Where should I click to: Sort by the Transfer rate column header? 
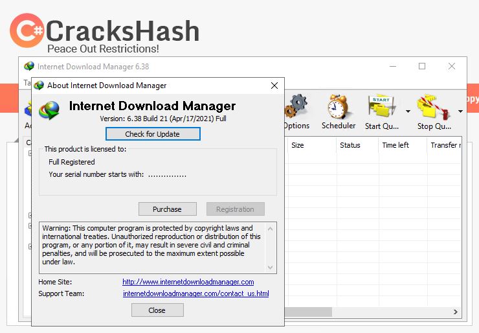click(x=445, y=145)
